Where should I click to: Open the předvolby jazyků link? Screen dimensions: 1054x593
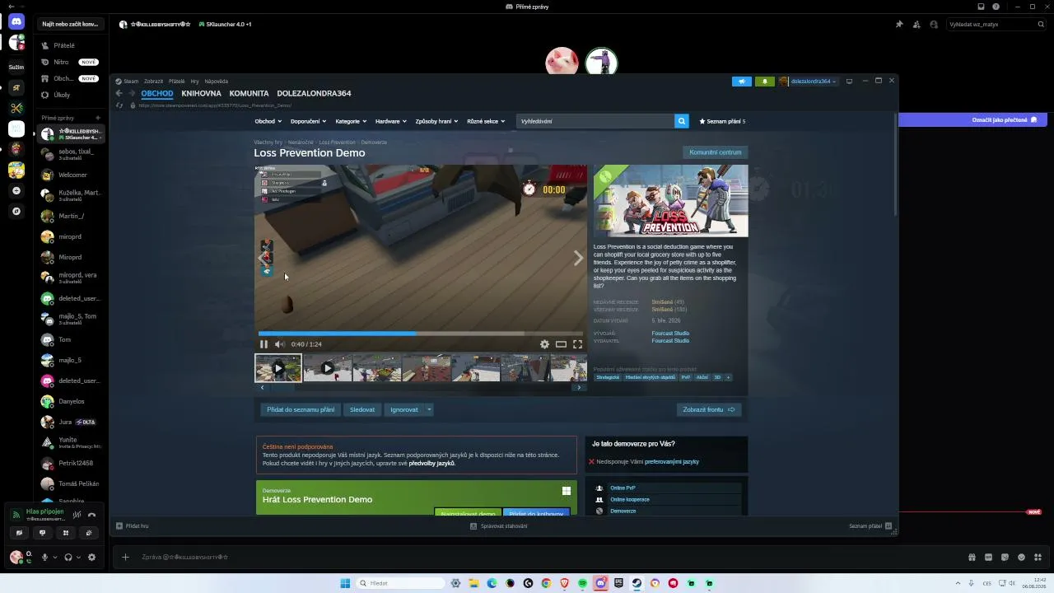(432, 463)
